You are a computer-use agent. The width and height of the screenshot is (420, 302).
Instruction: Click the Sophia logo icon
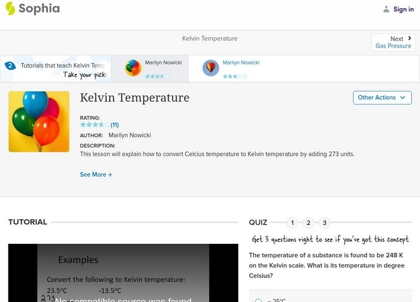click(10, 8)
